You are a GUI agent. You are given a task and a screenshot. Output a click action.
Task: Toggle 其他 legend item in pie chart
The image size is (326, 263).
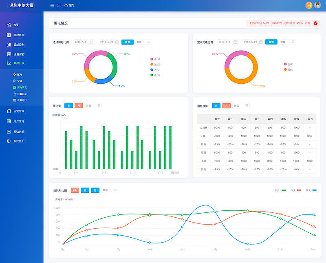tap(289, 69)
